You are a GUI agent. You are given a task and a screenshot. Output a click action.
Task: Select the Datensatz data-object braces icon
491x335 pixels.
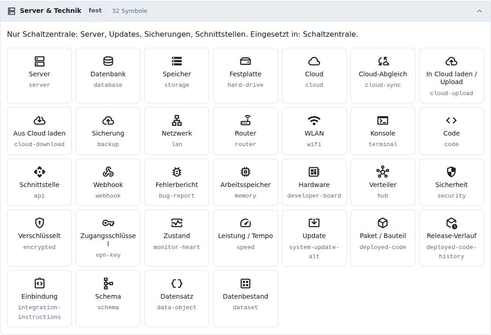[x=176, y=284]
